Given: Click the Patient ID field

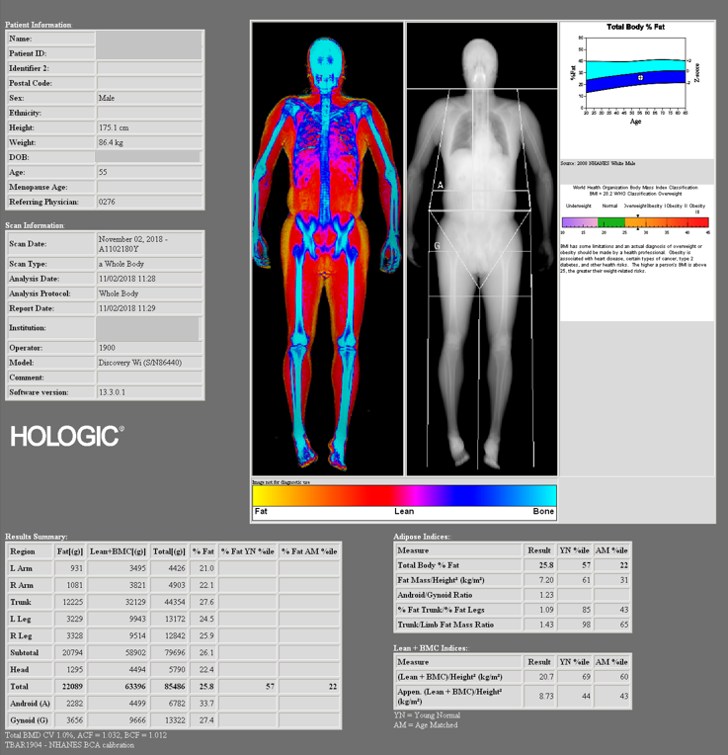Looking at the screenshot, I should coord(149,52).
